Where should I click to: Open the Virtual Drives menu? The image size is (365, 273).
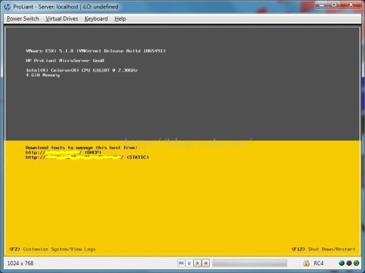click(61, 19)
